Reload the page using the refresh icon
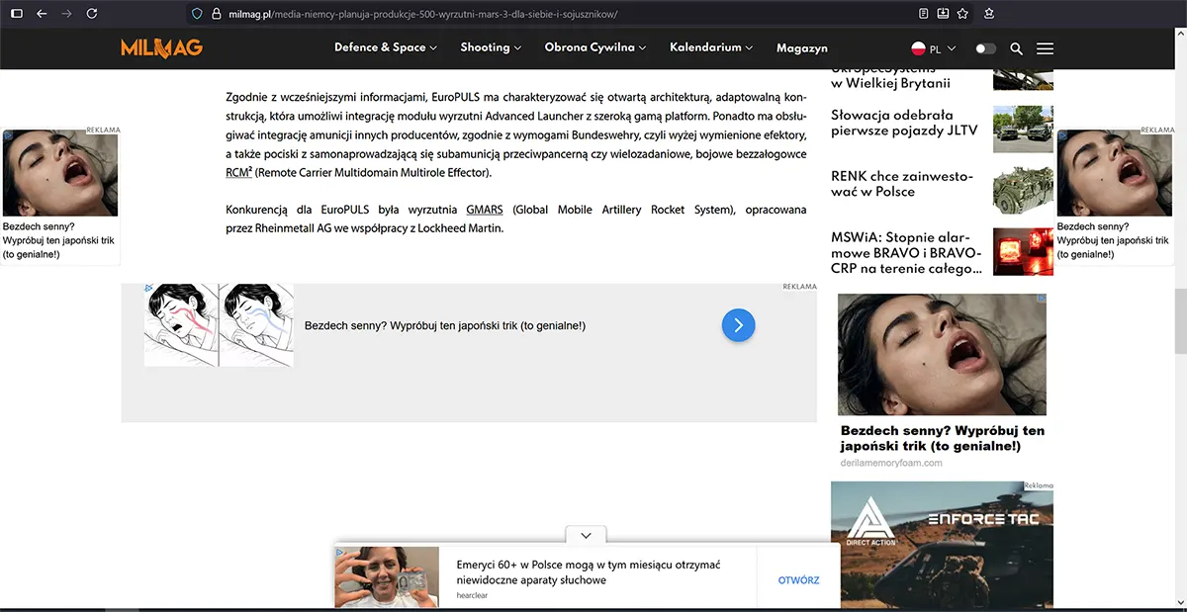1187x612 pixels. pyautogui.click(x=91, y=14)
